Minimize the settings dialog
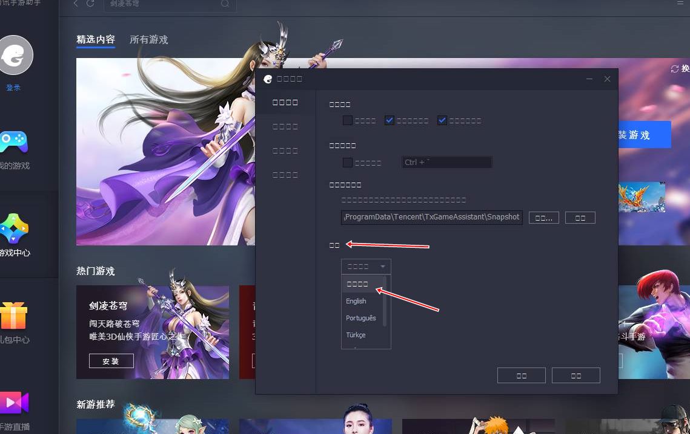The image size is (690, 434). (589, 79)
